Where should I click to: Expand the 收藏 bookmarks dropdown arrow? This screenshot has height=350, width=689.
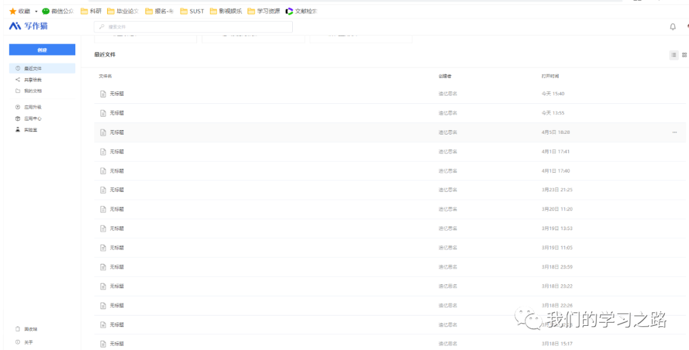click(36, 11)
